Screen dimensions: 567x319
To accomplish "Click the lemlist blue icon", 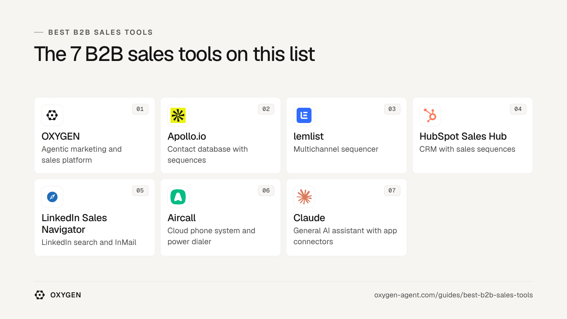I will 304,115.
